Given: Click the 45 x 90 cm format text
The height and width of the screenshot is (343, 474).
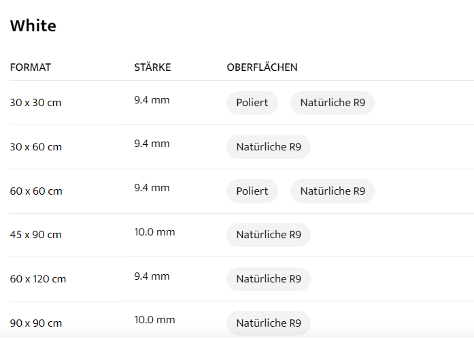Looking at the screenshot, I should click(36, 235).
